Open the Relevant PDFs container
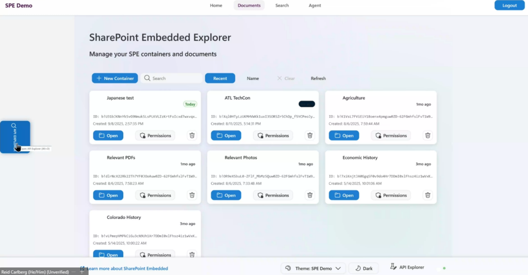This screenshot has height=275, width=528. 108,195
